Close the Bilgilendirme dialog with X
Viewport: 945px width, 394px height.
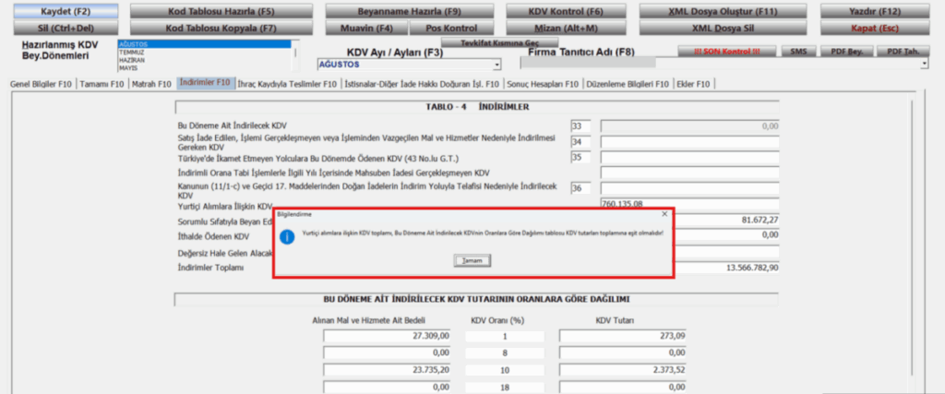664,214
